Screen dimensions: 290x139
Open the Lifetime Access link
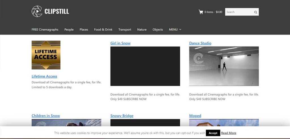click(44, 76)
